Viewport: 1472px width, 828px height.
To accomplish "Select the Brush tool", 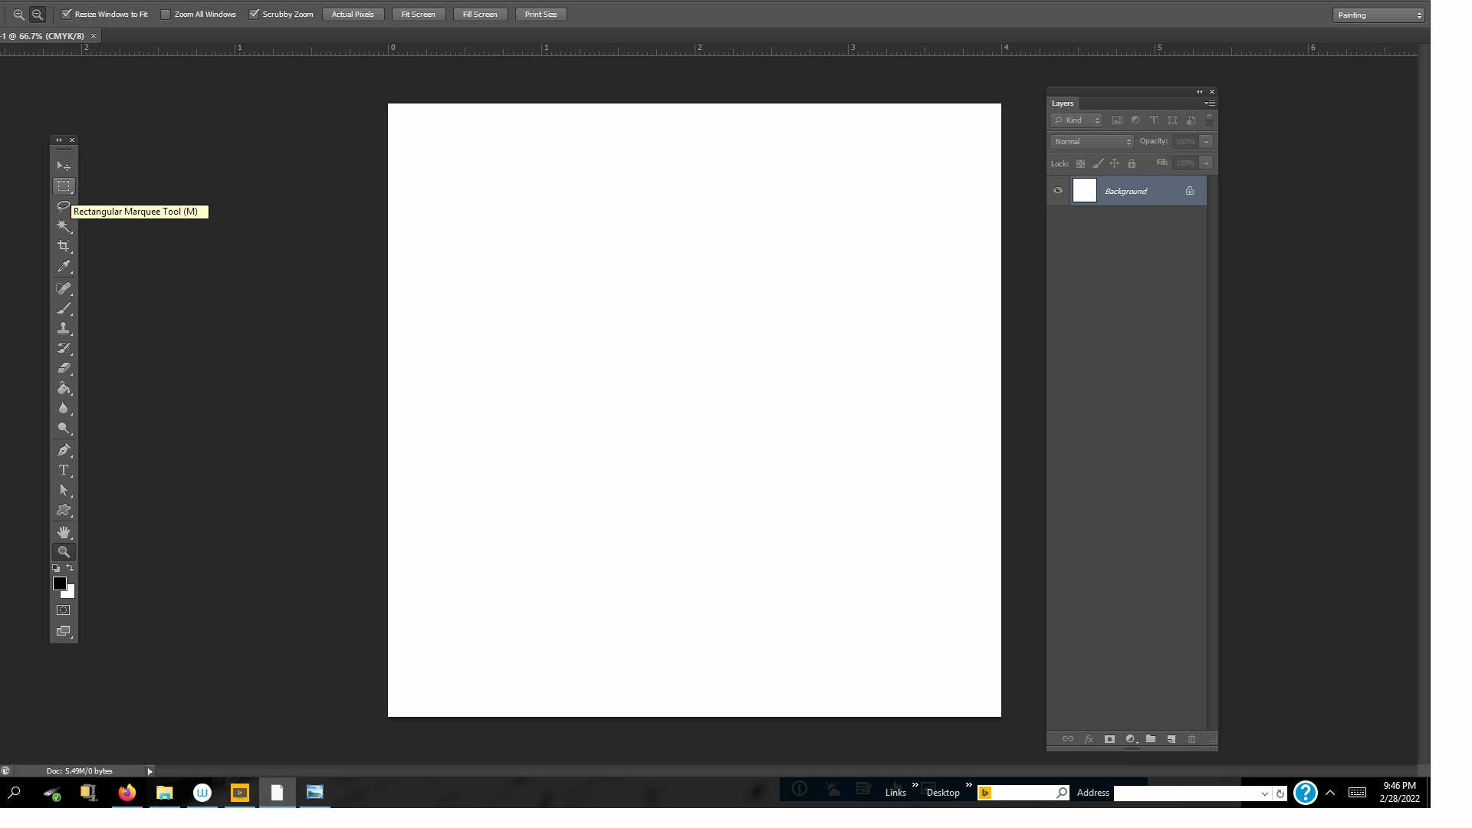I will pos(64,308).
